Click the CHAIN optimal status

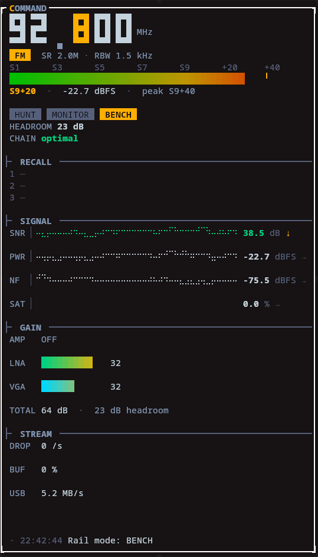(x=44, y=138)
